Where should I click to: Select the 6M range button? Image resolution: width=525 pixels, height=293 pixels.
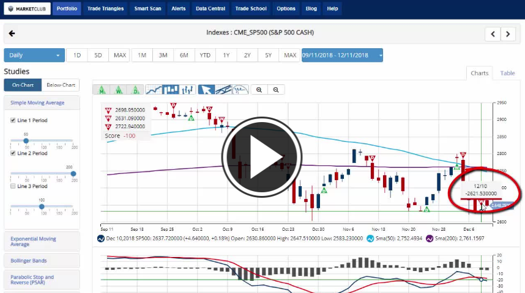coord(184,56)
